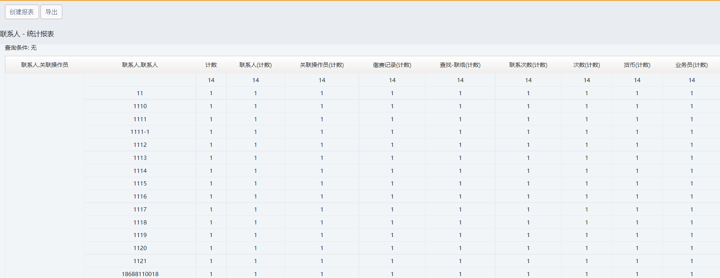
Task: Click 联系次数 count in row 1118
Action: tap(528, 223)
